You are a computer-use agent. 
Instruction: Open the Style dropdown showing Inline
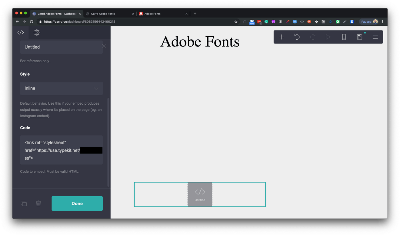point(62,88)
